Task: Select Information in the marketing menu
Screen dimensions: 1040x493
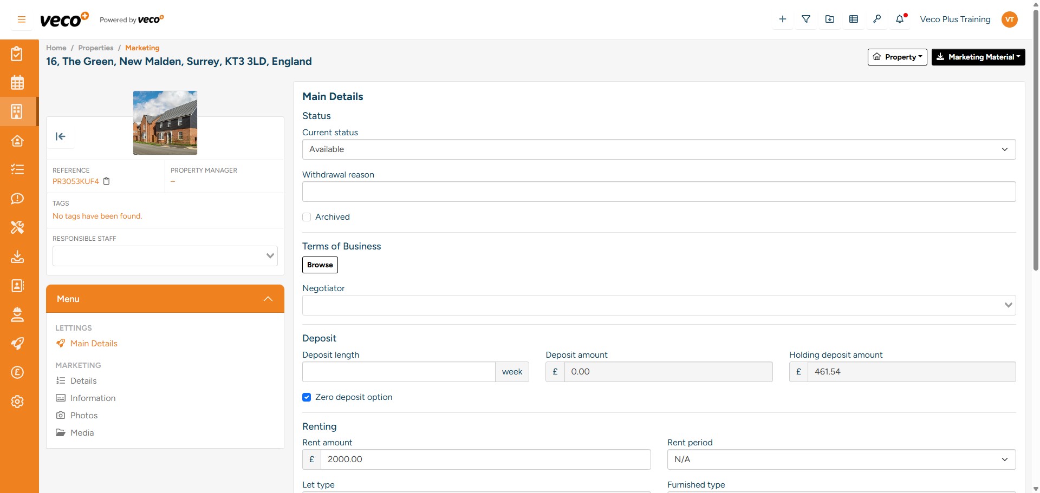Action: (x=93, y=398)
